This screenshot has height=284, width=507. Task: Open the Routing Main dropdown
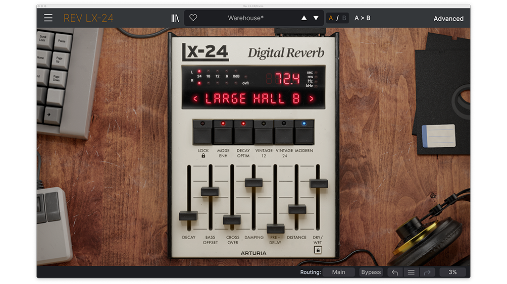(338, 272)
